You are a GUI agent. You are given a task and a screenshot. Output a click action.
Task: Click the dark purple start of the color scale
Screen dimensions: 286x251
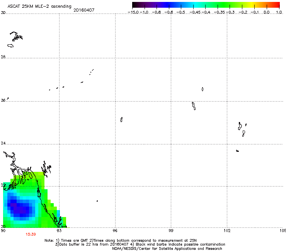click(136, 5)
